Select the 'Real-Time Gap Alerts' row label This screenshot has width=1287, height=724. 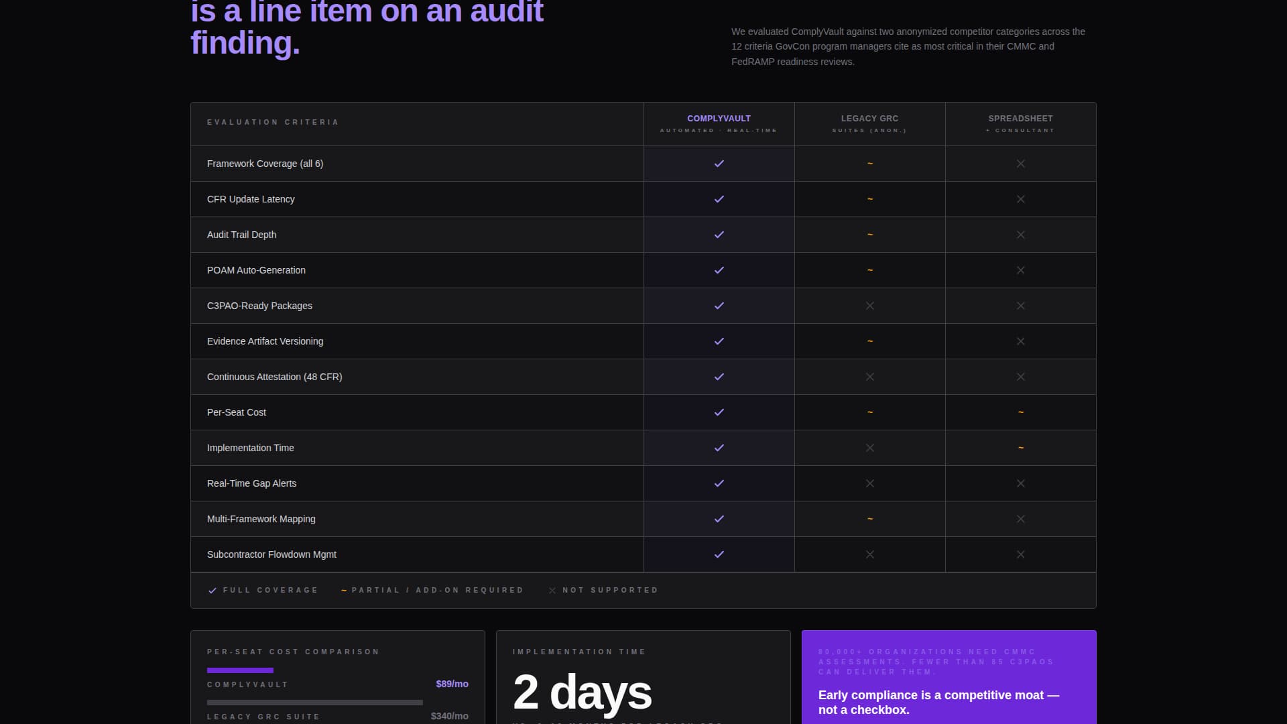click(x=251, y=483)
